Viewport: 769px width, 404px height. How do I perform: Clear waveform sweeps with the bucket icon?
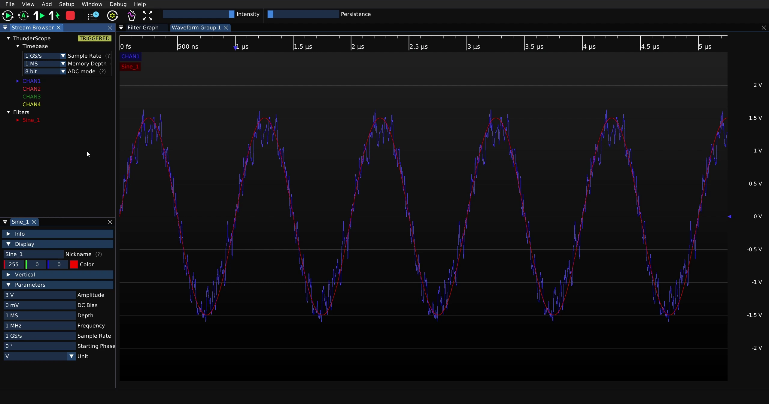coord(131,16)
